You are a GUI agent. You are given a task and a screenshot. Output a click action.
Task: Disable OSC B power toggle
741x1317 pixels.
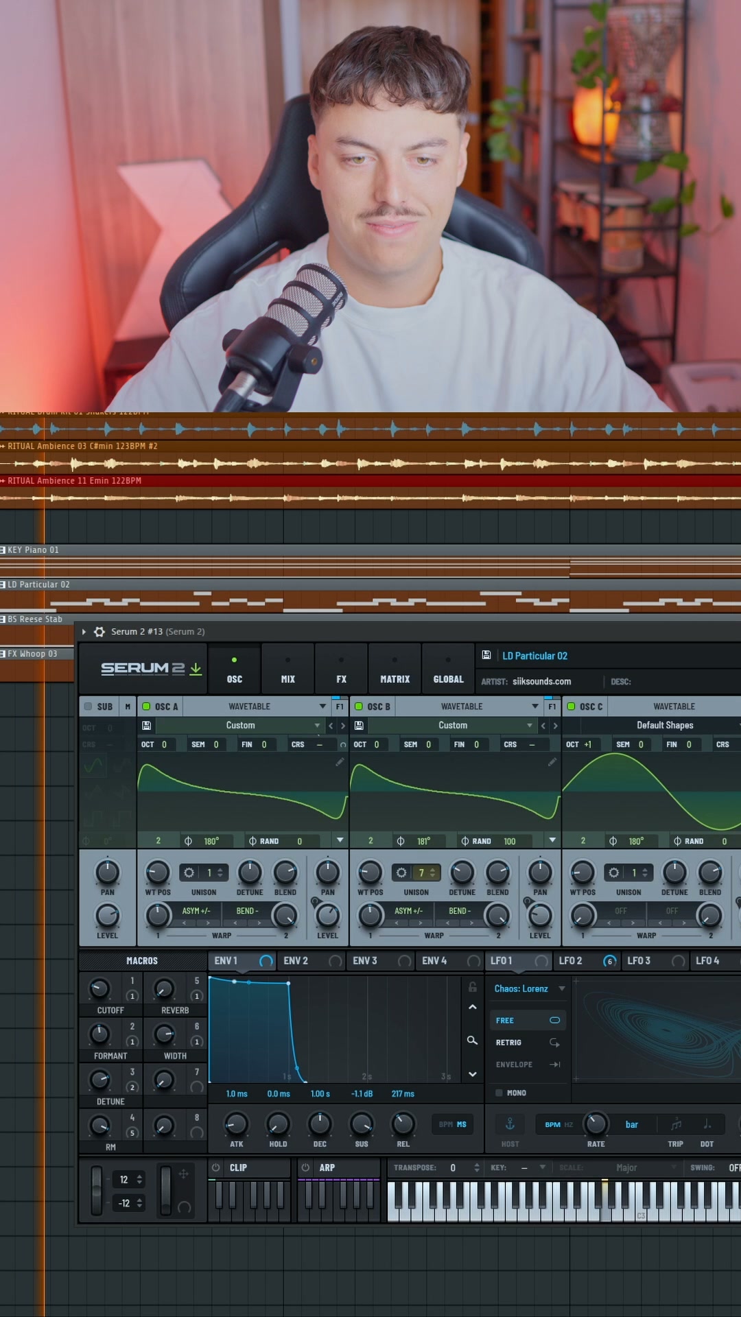pos(358,706)
